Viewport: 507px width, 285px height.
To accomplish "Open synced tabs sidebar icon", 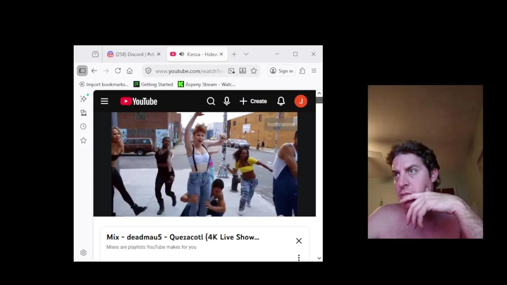I will (83, 113).
